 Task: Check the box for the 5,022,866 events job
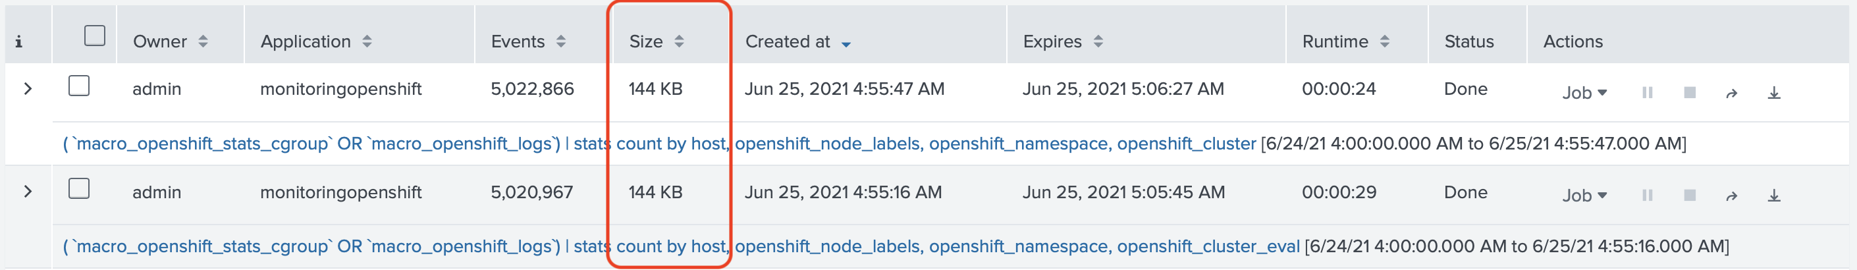78,86
